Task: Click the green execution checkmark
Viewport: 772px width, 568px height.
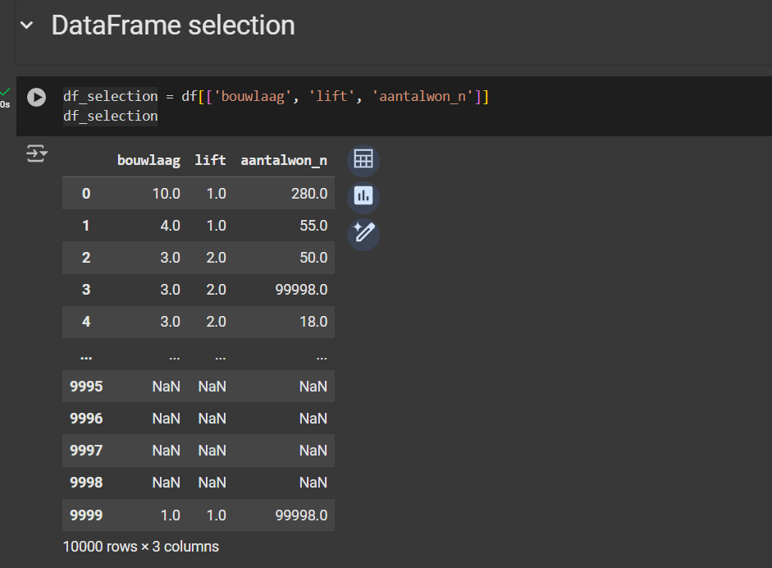Action: pyautogui.click(x=6, y=91)
